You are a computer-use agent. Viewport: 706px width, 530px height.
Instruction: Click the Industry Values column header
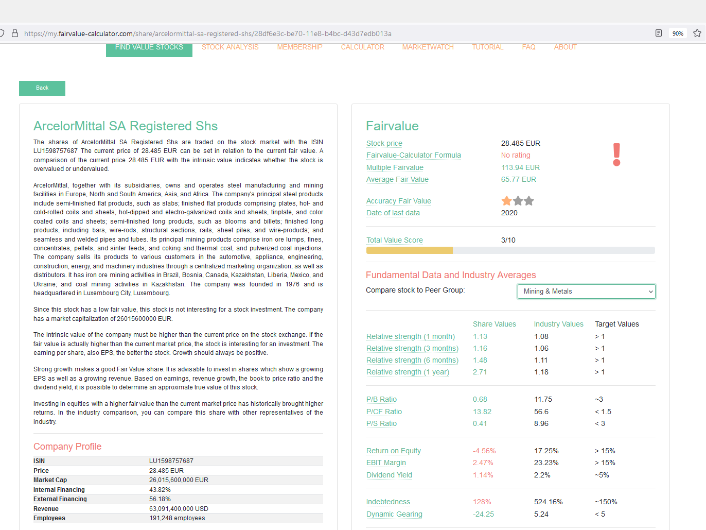559,324
